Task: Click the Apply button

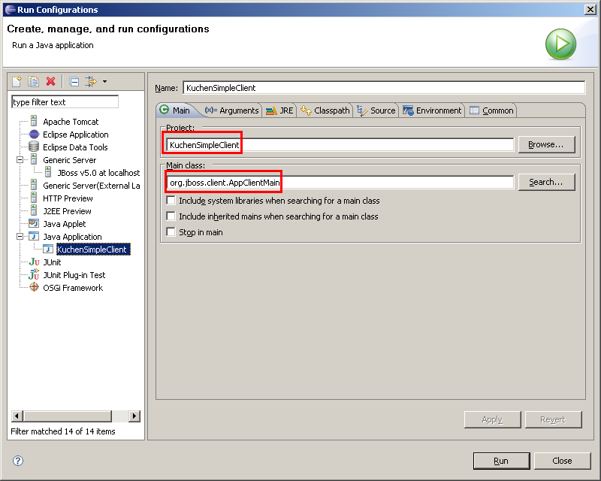Action: point(492,419)
